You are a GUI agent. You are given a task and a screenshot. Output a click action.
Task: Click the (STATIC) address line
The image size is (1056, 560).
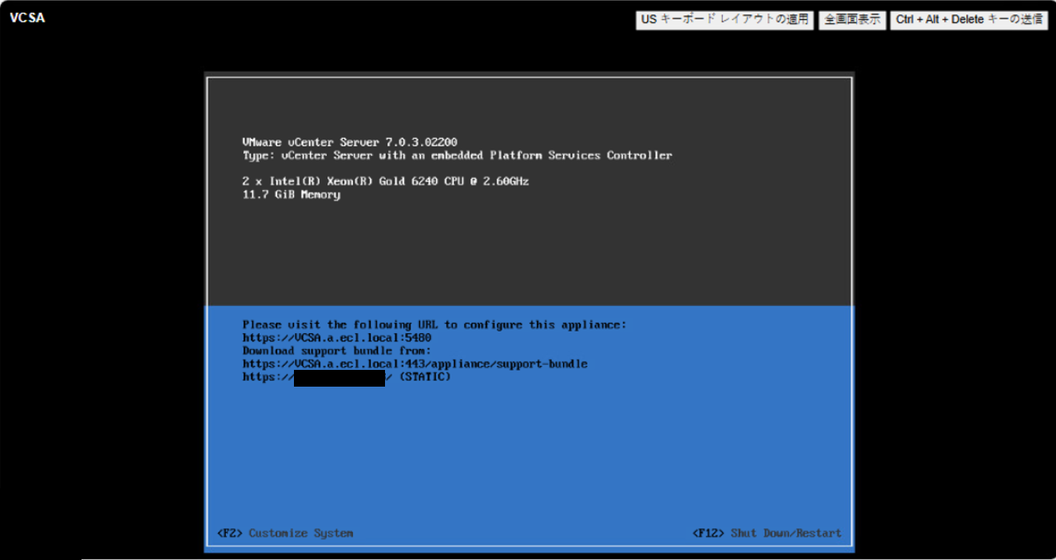(347, 377)
